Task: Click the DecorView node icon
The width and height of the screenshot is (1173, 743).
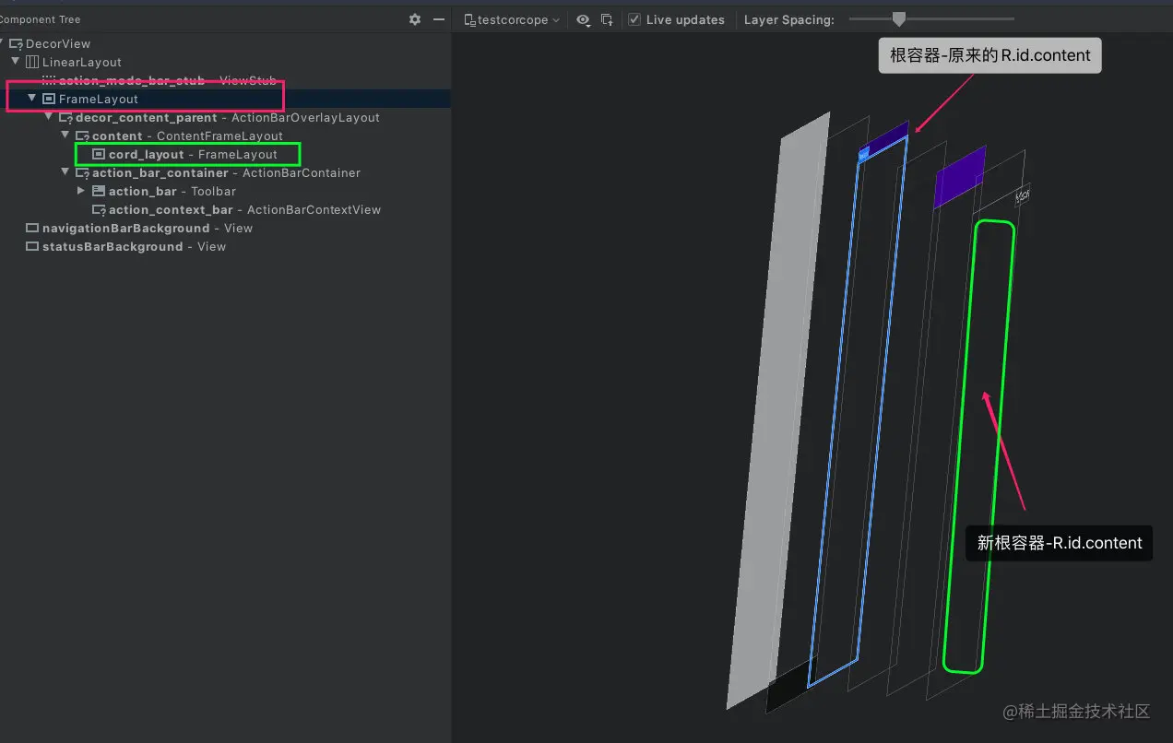Action: tap(16, 43)
